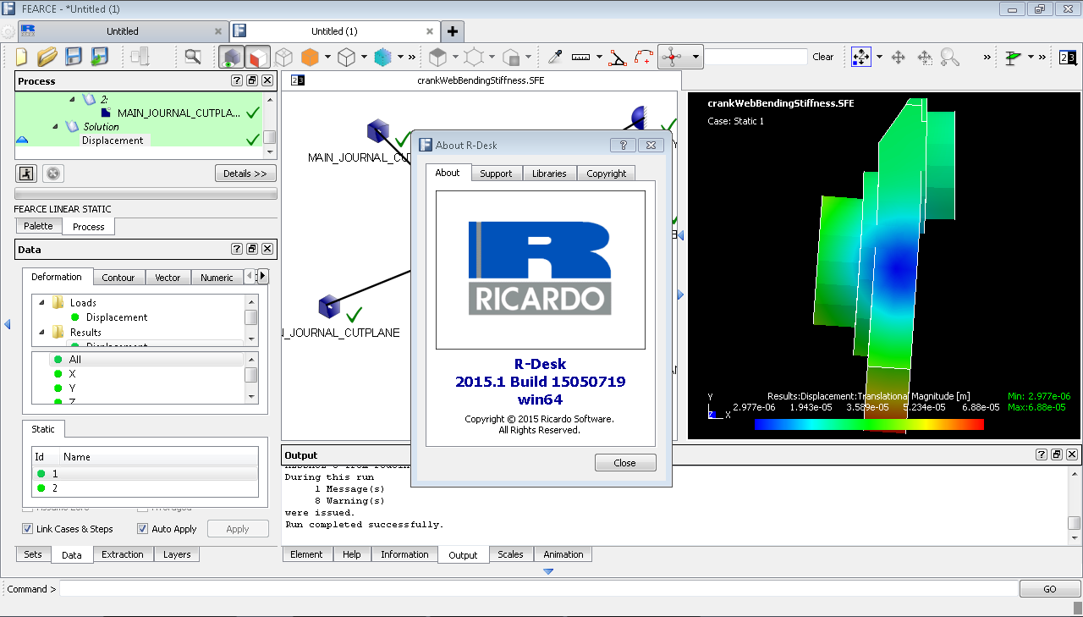Open the Animation tab near Output

pyautogui.click(x=563, y=554)
